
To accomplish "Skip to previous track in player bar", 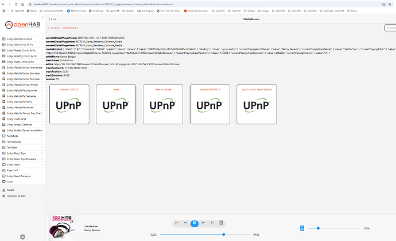I will (177, 223).
